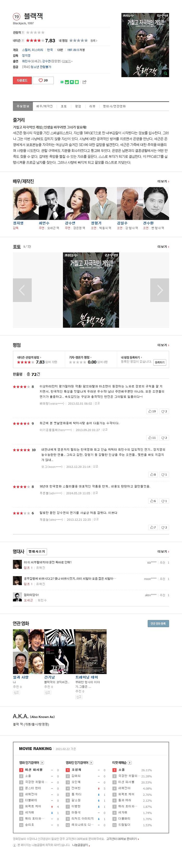Click the magnifier icon on the poster
This screenshot has height=847, width=182.
click(165, 73)
